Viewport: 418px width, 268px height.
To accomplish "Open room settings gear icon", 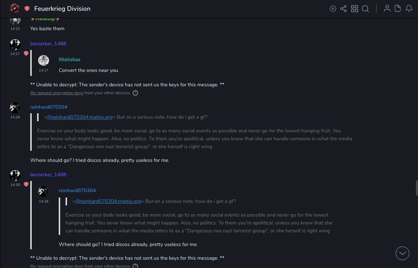I will click(333, 9).
